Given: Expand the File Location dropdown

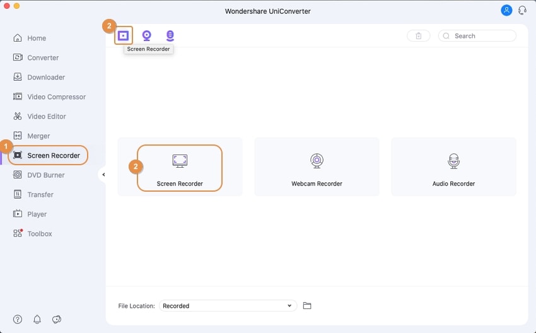Looking at the screenshot, I should [228, 306].
